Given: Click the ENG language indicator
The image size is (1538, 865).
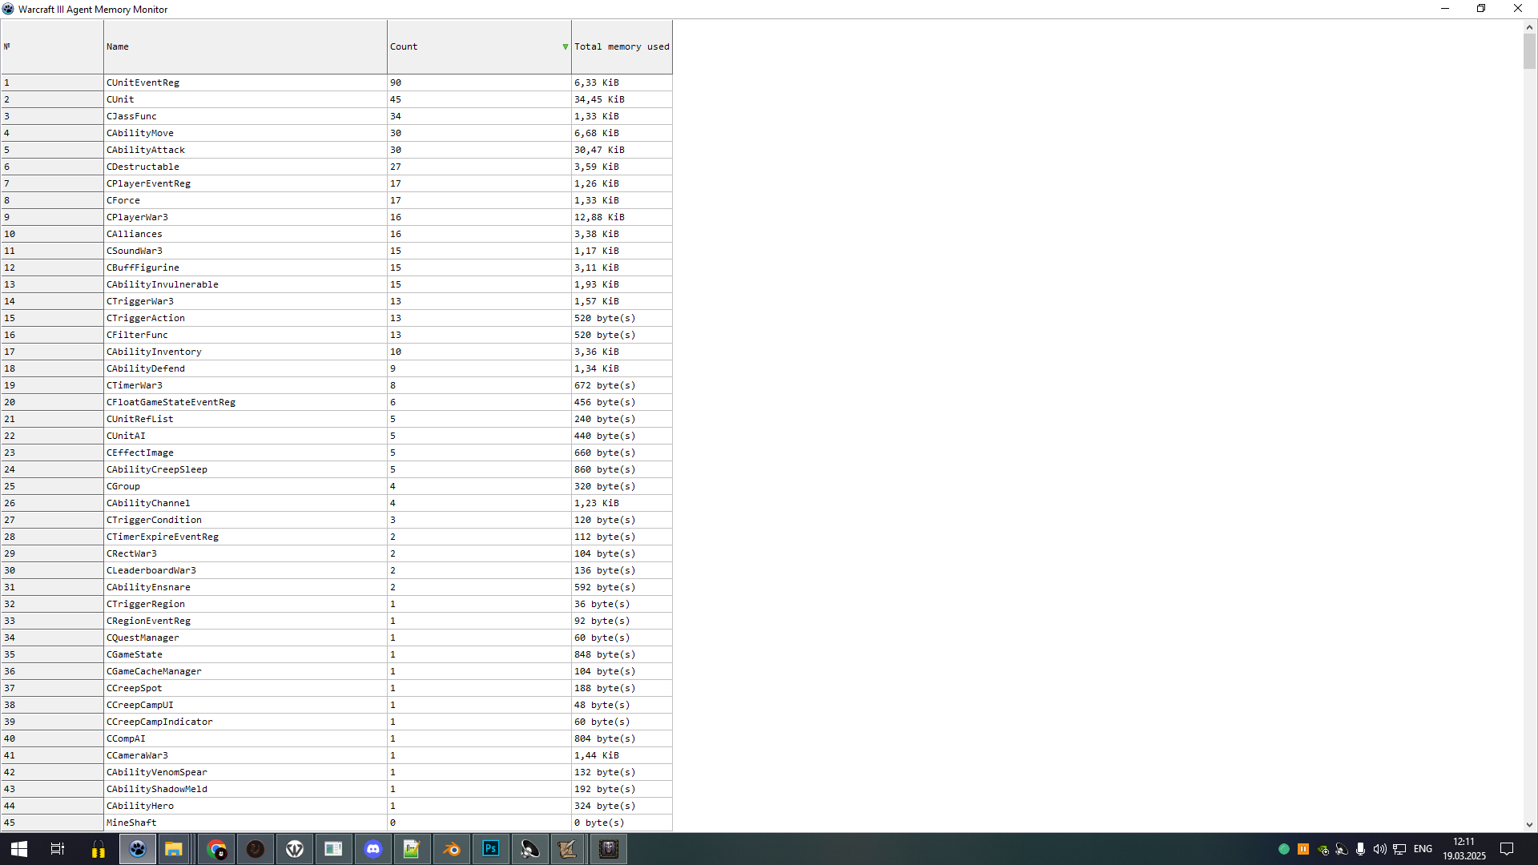Looking at the screenshot, I should [1423, 849].
